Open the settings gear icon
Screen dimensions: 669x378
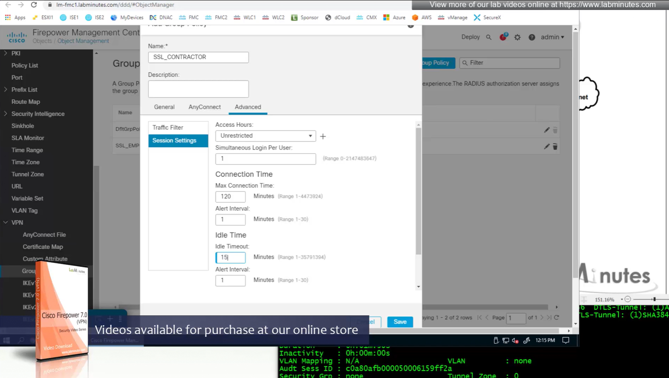517,37
